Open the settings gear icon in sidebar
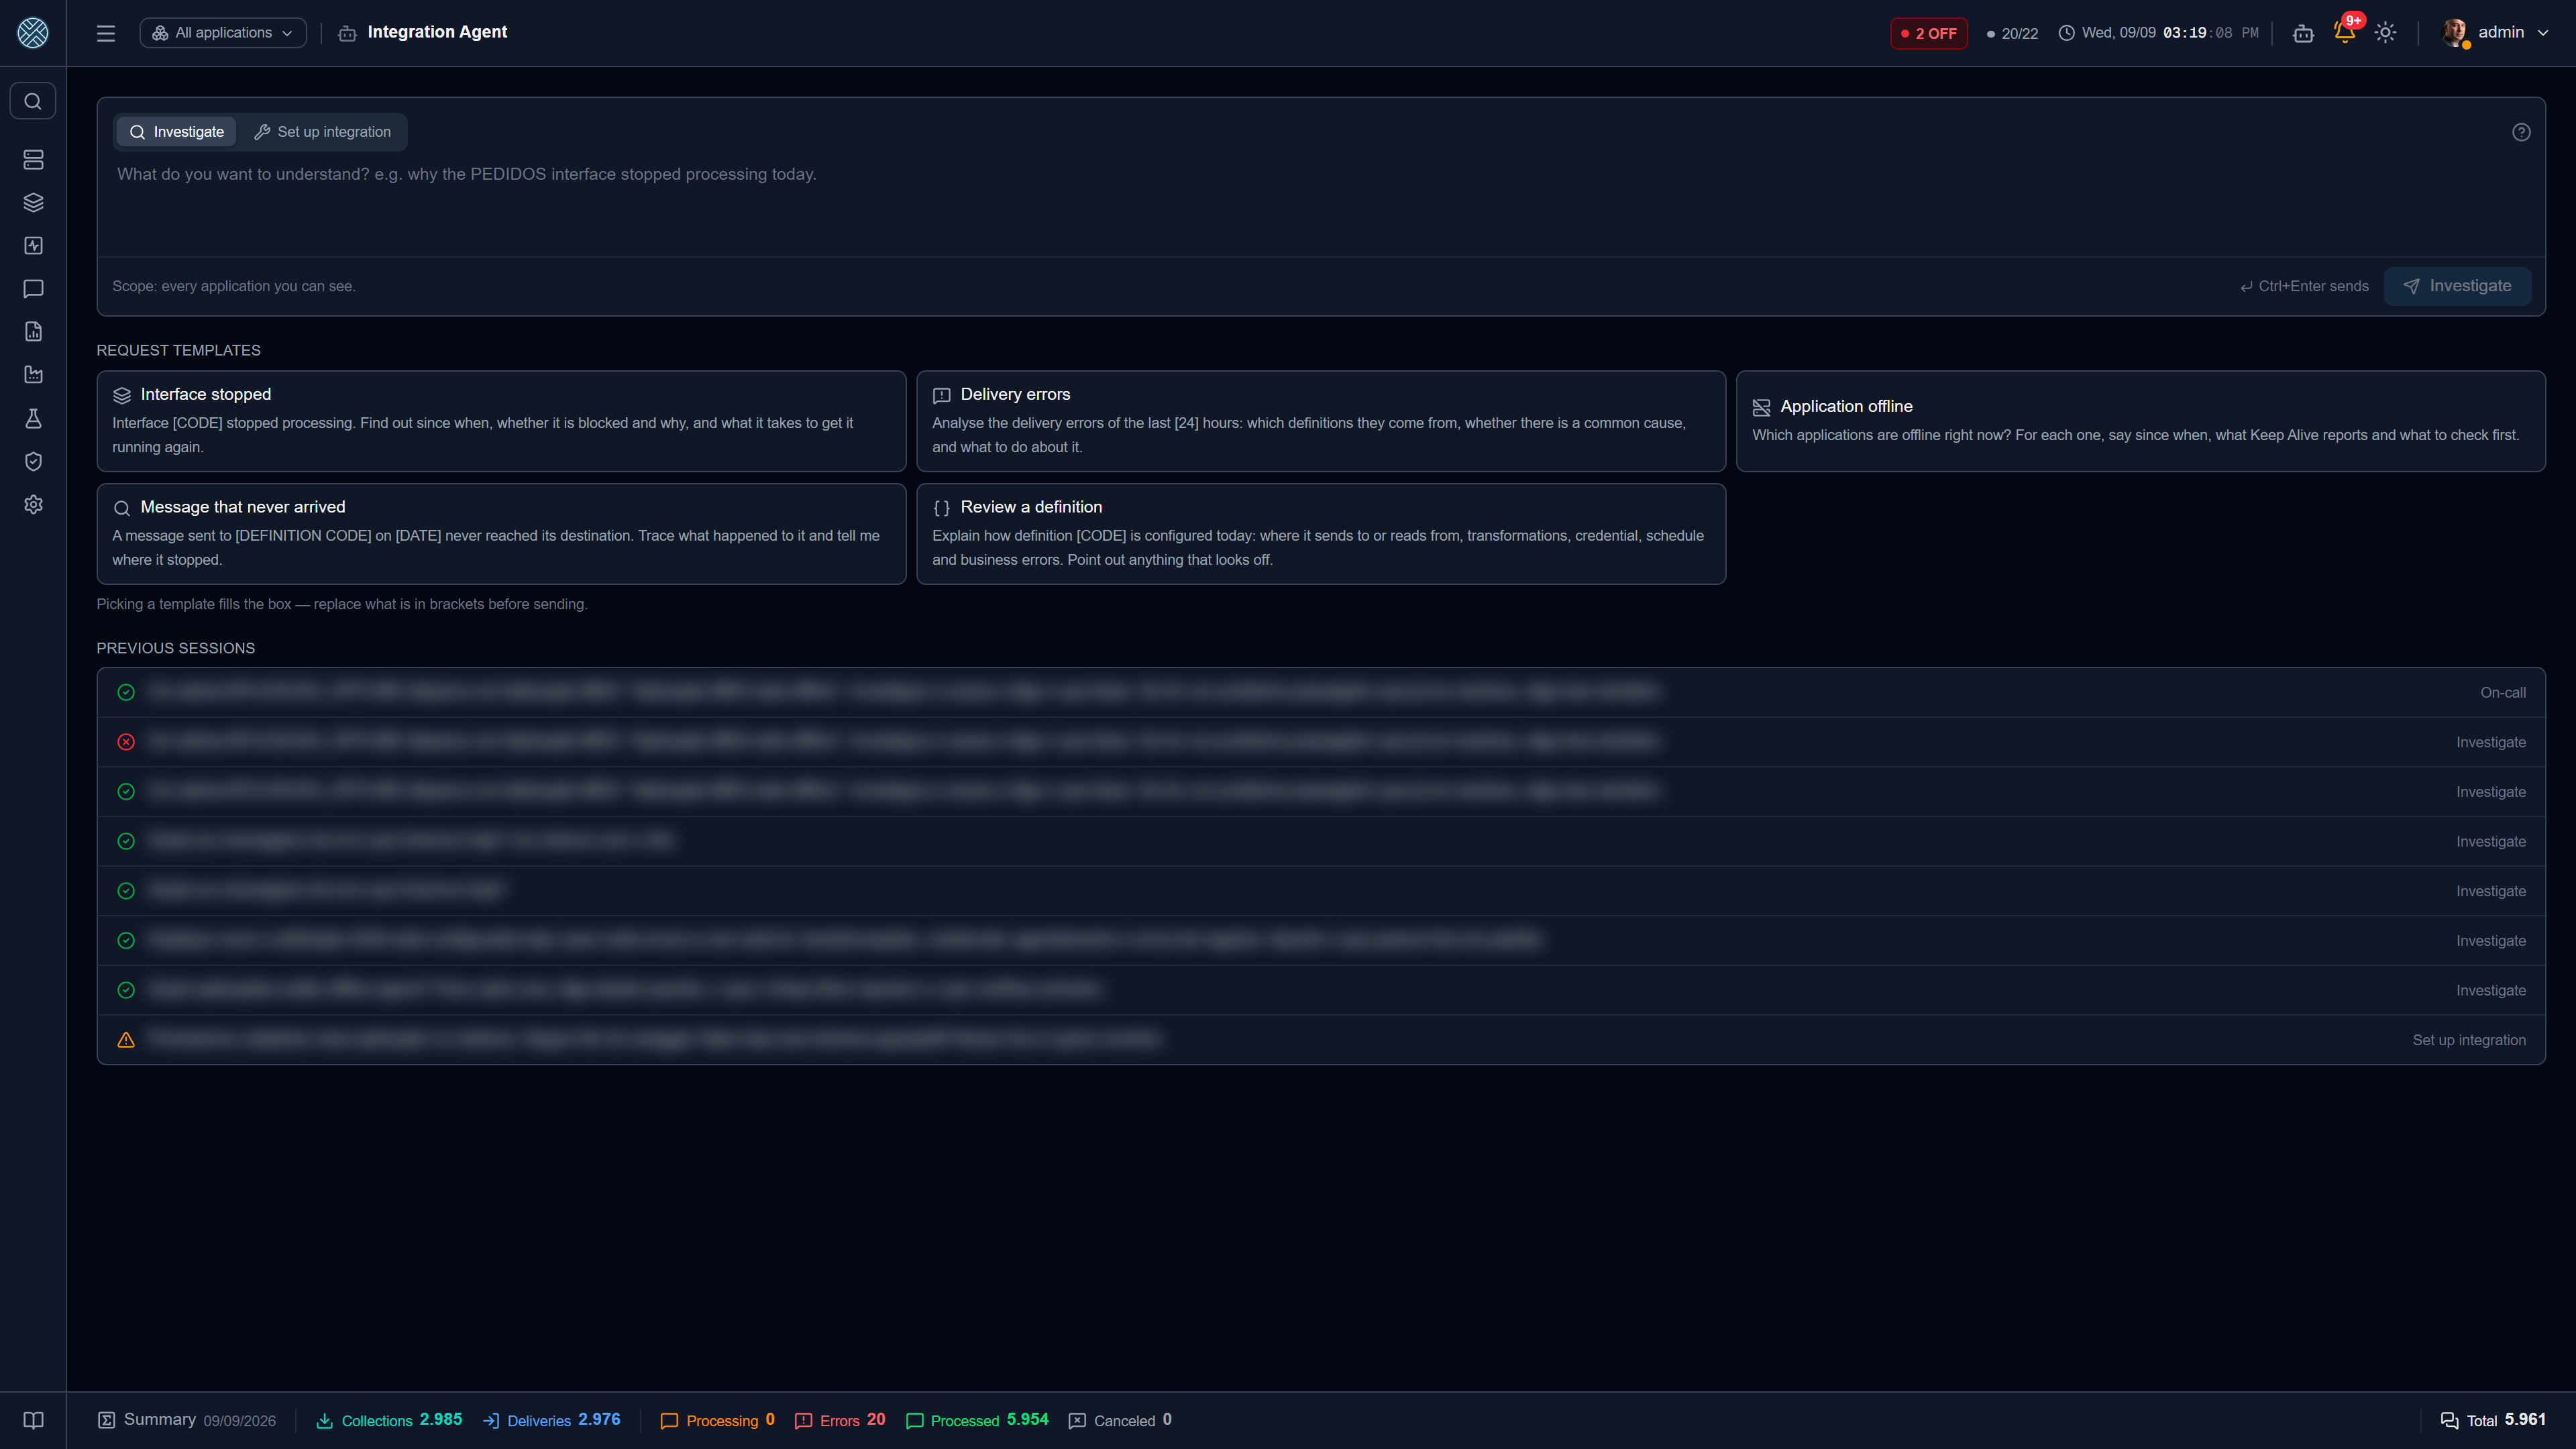 coord(33,505)
